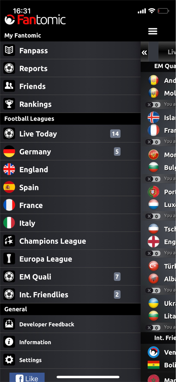Open Developer Feedback via its envelope icon
Viewport: 176px width, 382px height.
[9, 324]
